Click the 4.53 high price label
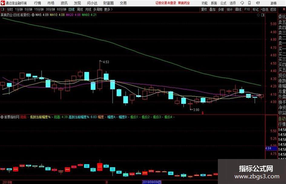Screen dimensions: 286x184 106,62
